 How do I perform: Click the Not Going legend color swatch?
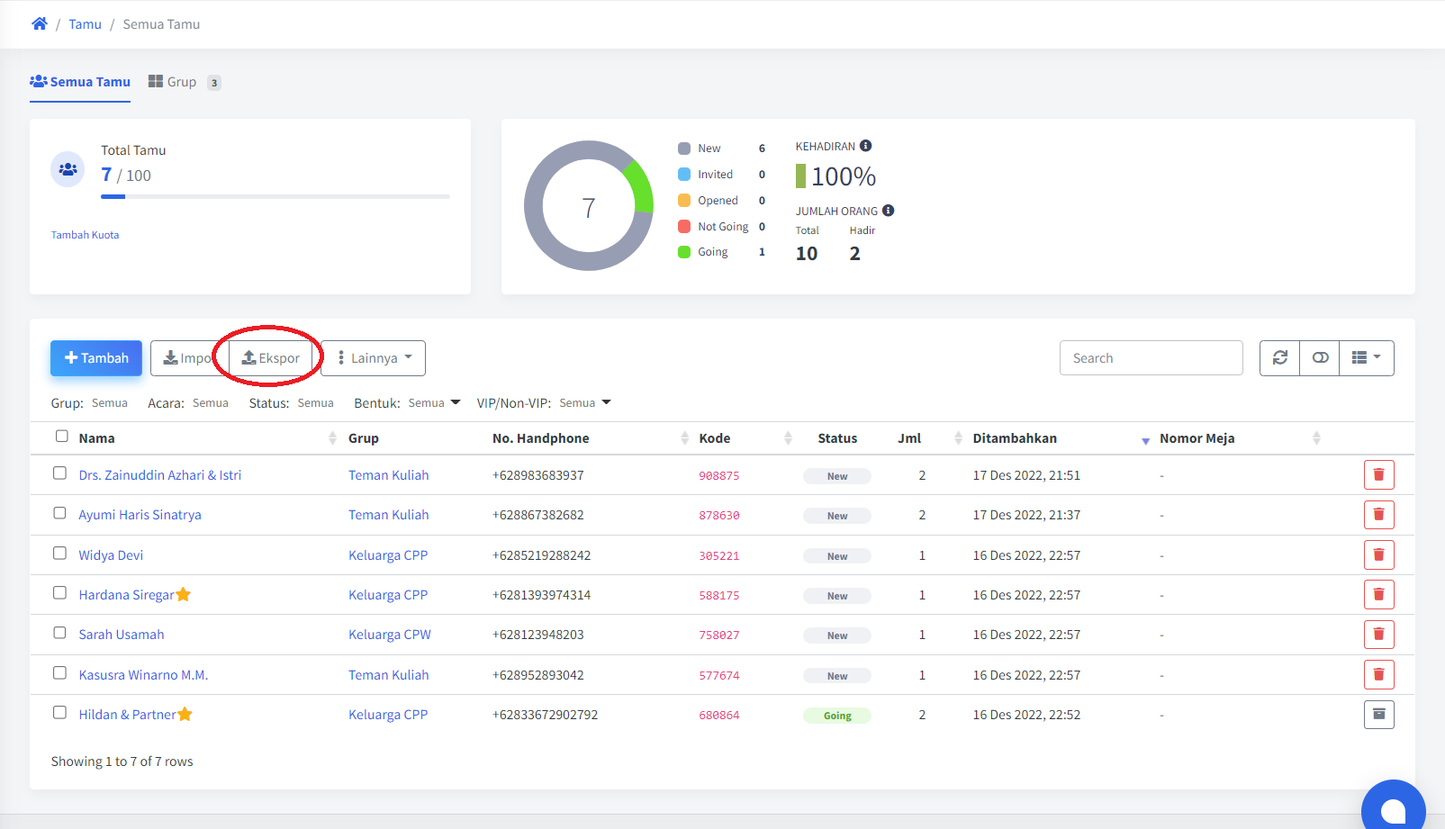click(x=684, y=227)
